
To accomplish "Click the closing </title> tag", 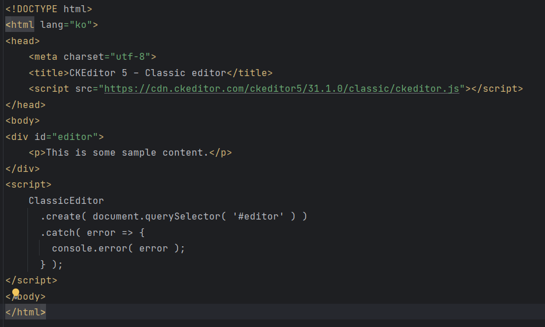I will (250, 73).
